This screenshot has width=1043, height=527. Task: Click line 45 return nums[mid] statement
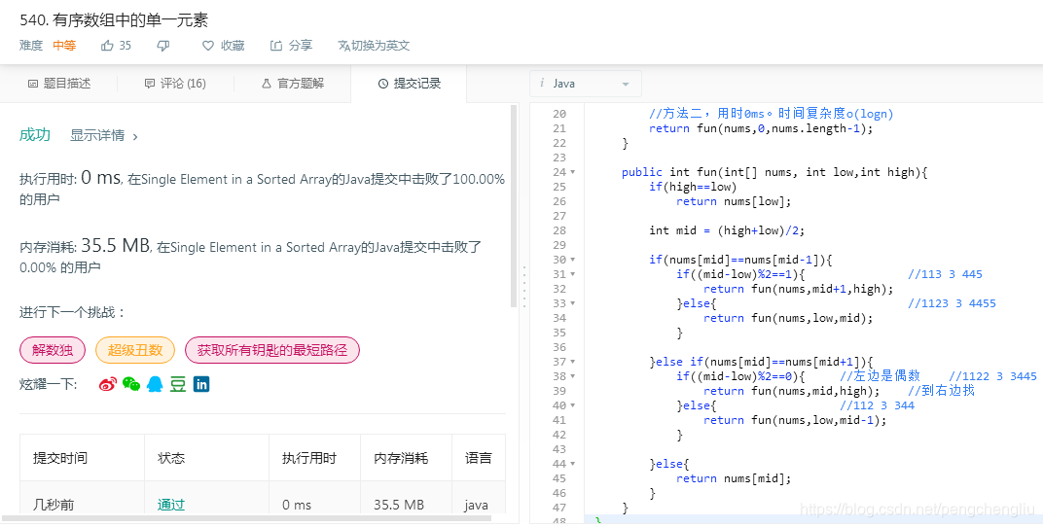coord(735,478)
